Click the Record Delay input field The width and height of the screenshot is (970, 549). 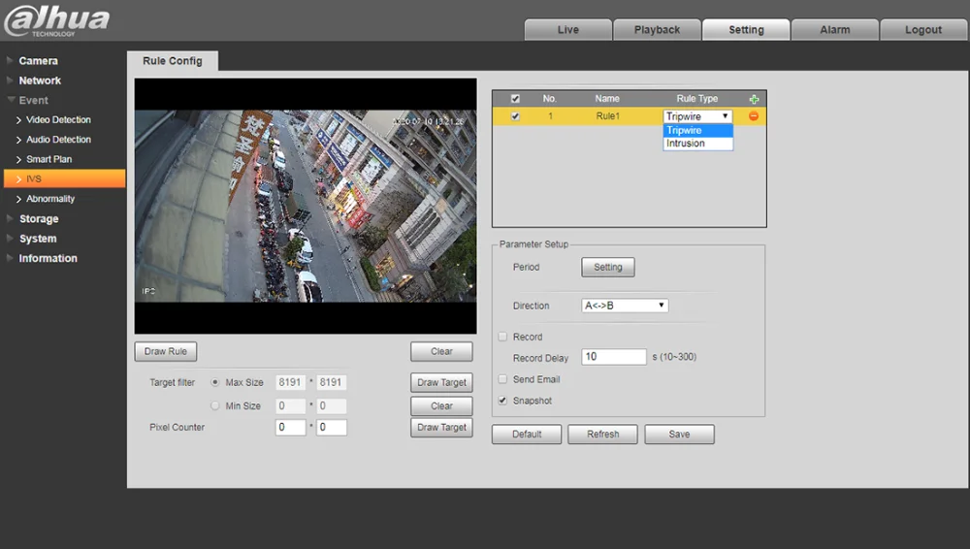pyautogui.click(x=613, y=357)
